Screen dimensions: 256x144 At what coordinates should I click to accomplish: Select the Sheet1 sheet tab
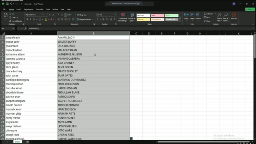[x=18, y=142]
